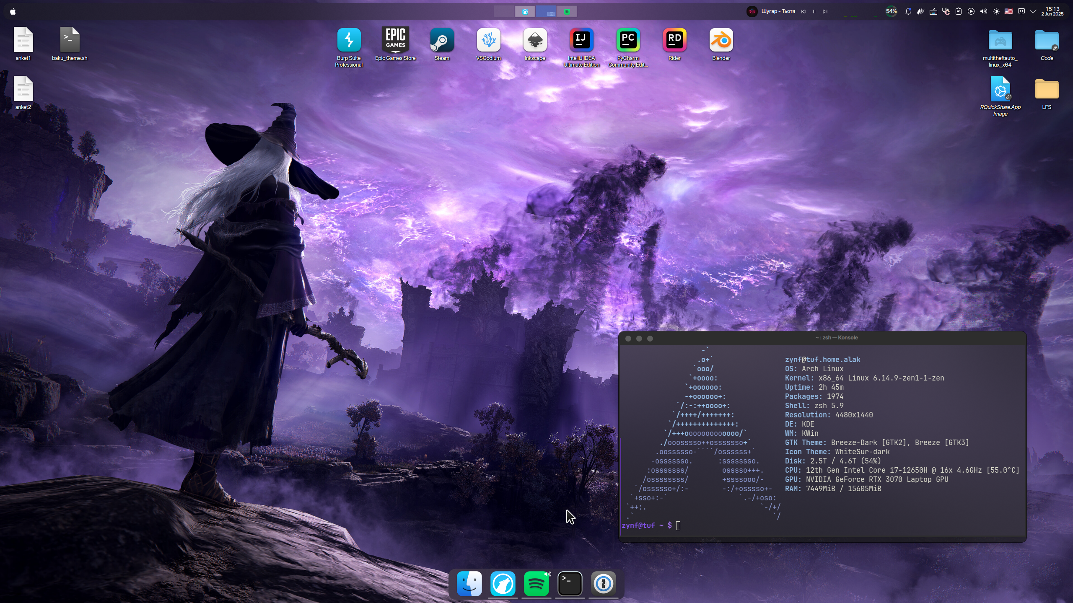The image size is (1073, 603).
Task: Go to previous track in the panel
Action: [803, 11]
